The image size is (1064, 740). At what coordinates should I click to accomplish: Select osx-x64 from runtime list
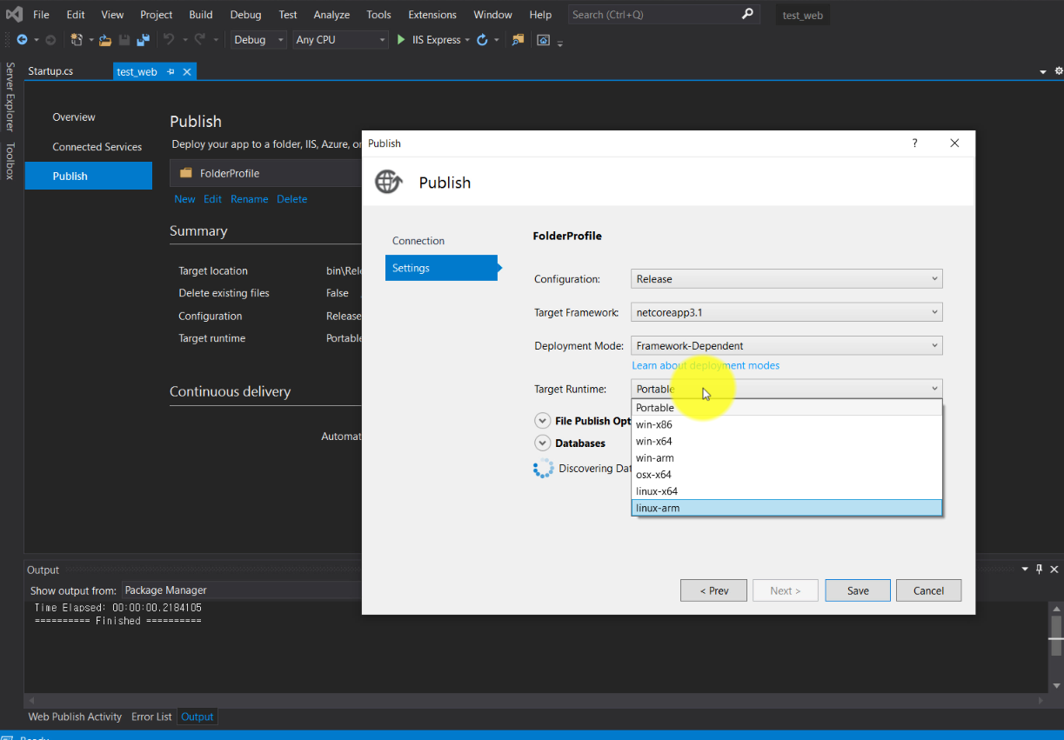click(x=786, y=474)
